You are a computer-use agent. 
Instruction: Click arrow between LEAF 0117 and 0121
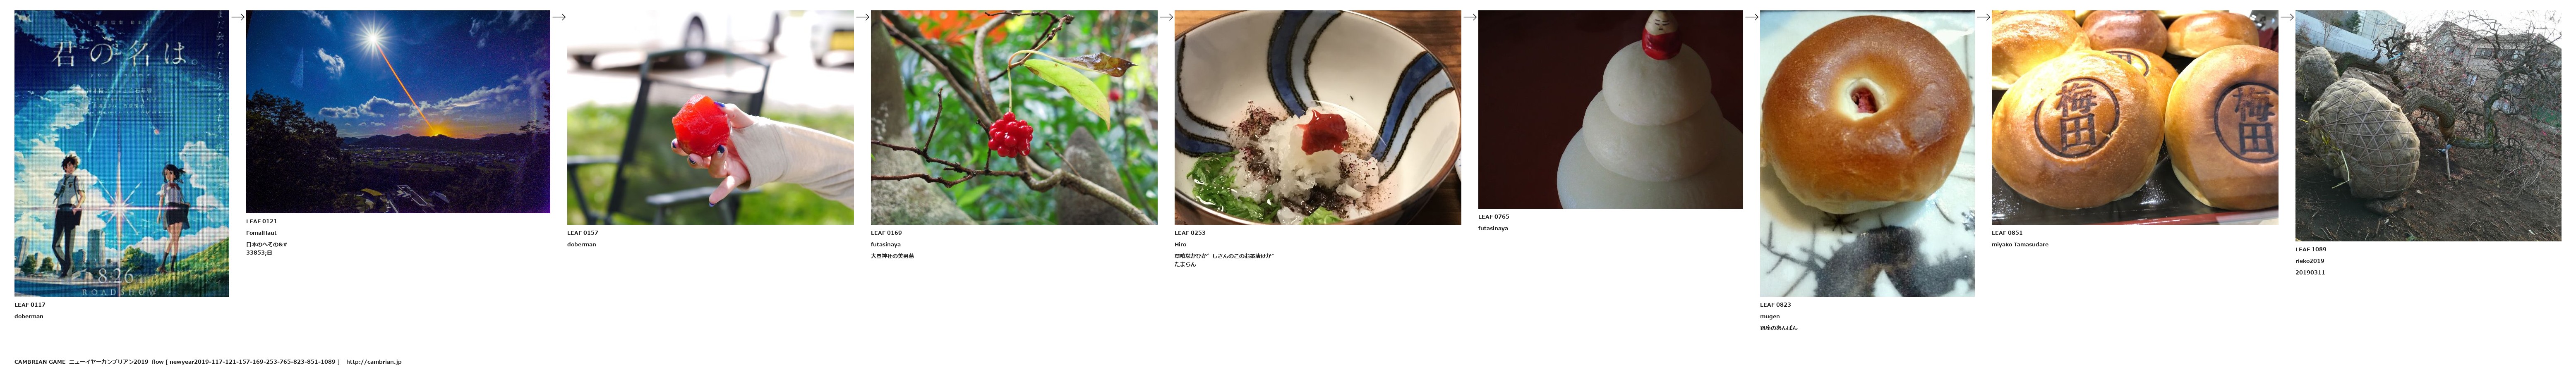point(238,17)
